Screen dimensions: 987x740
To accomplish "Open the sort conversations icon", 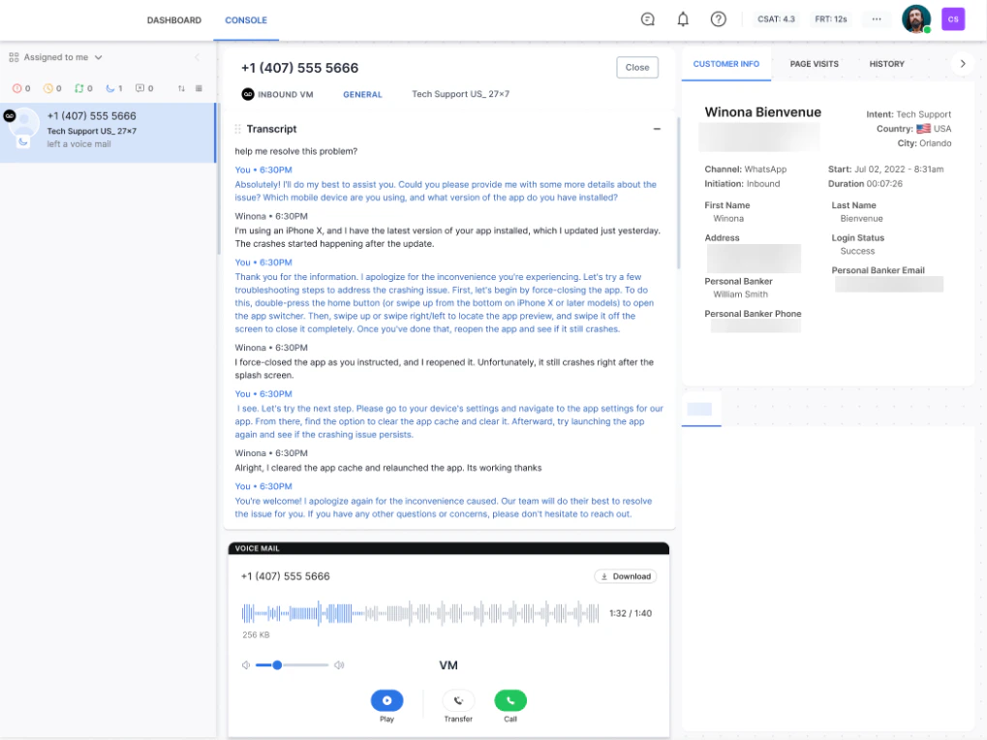I will (x=181, y=89).
